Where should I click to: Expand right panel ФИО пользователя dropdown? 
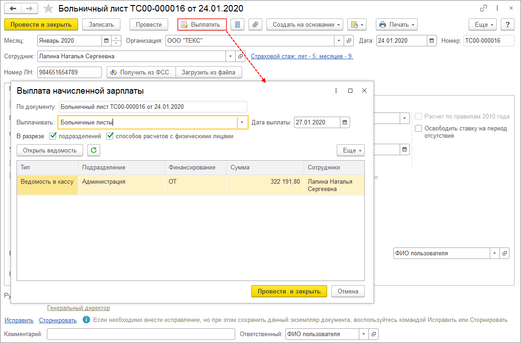click(494, 253)
